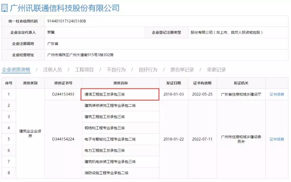This screenshot has width=291, height=182.
Task: Select the 良好行为 tab
Action: point(148,70)
